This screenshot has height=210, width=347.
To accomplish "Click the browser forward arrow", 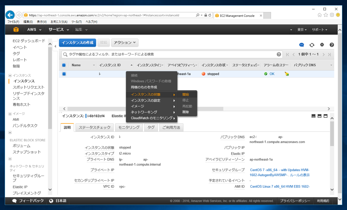I will point(19,15).
